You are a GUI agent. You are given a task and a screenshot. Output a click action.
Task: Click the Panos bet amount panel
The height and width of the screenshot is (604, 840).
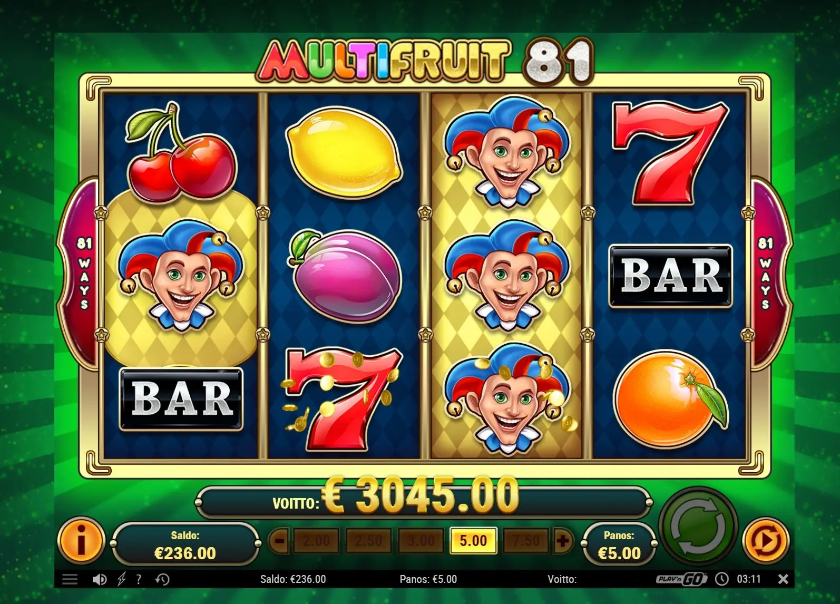click(619, 544)
